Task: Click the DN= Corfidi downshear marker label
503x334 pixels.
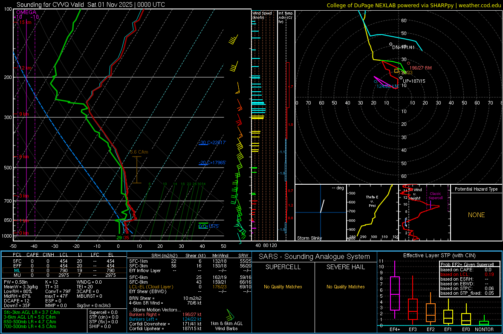Action: click(x=403, y=47)
